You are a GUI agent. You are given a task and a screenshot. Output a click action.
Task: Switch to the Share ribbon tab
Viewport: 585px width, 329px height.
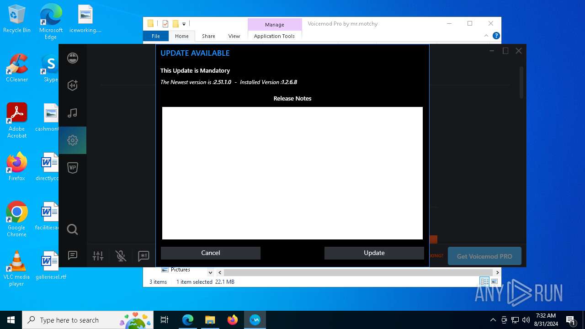[x=208, y=36]
